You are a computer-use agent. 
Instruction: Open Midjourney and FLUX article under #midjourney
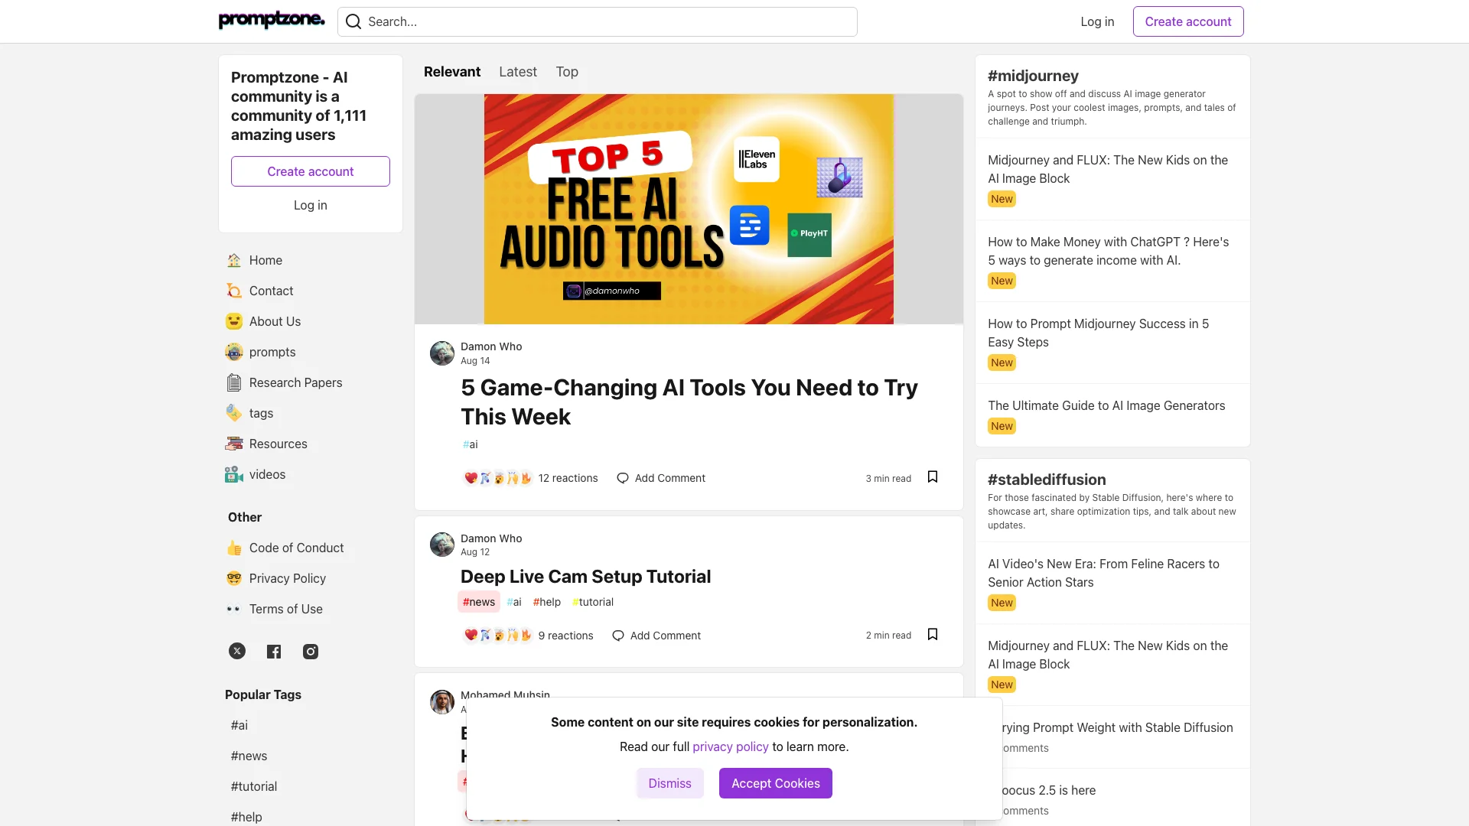1108,169
